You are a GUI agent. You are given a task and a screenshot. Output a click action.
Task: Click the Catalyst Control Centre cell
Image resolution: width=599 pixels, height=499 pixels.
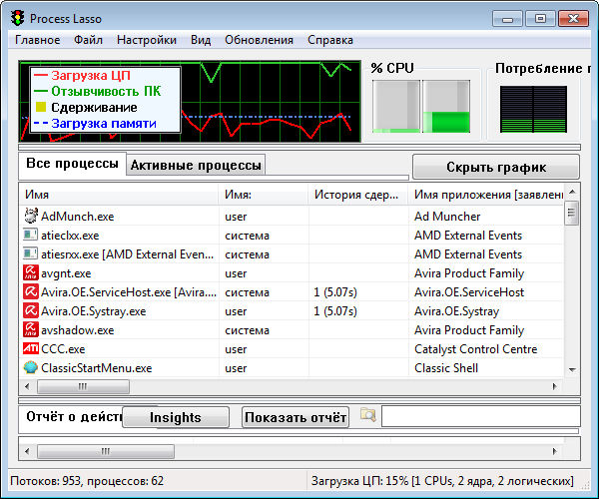475,349
